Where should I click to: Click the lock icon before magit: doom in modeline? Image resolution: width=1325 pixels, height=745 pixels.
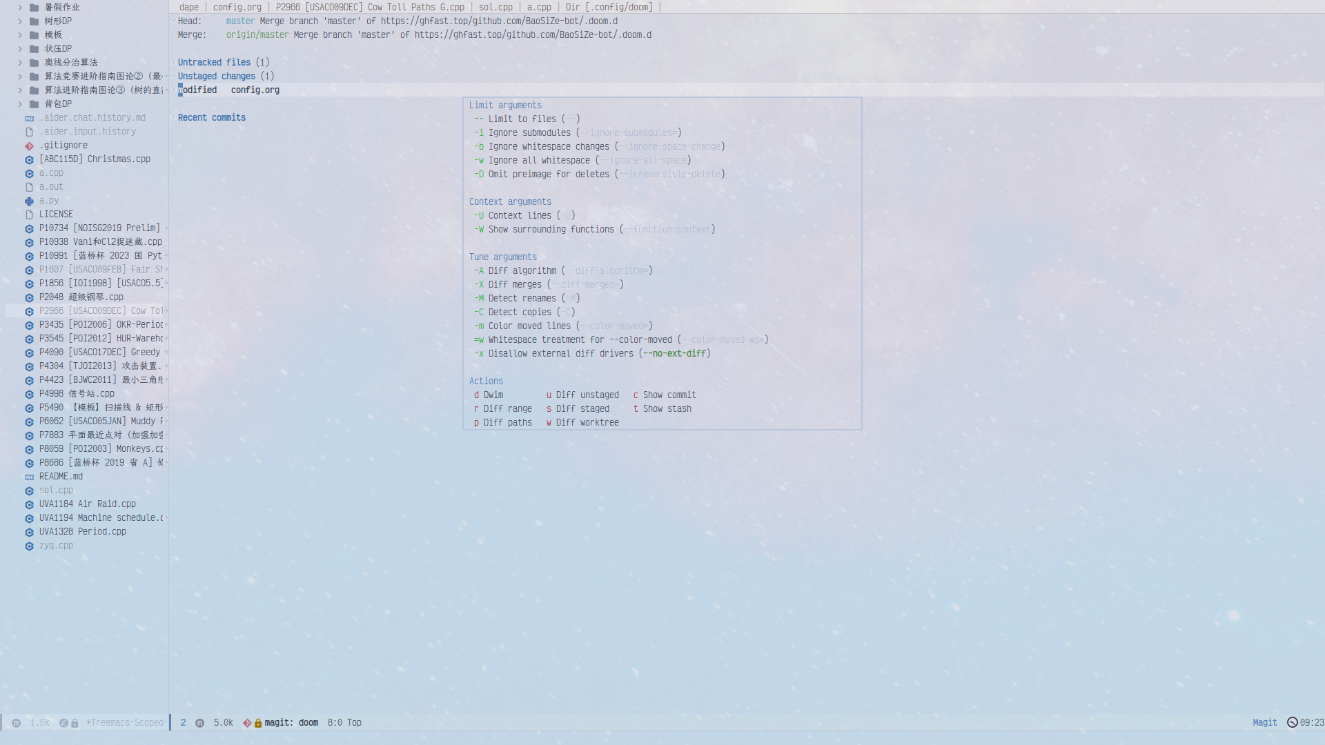(x=258, y=723)
